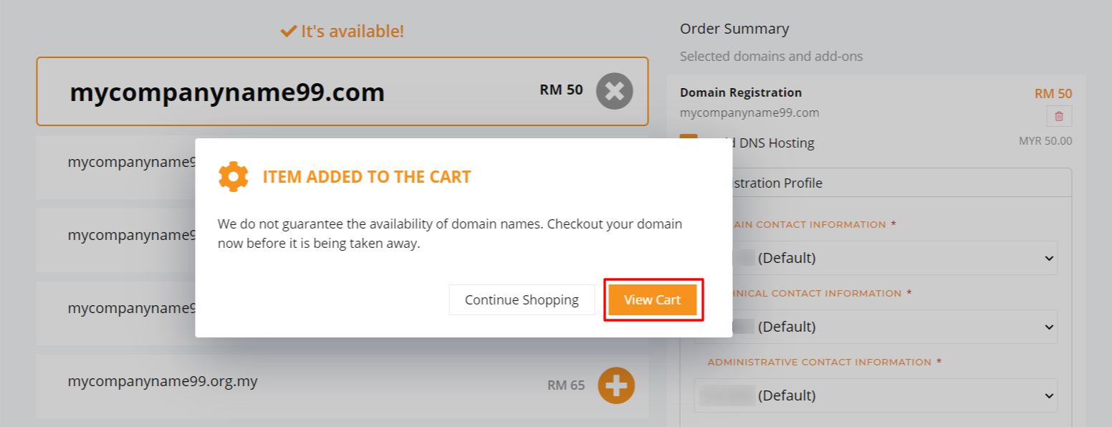Click the highlighted mycompanyname99.com domain name
Image resolution: width=1112 pixels, height=427 pixels.
coord(227,92)
